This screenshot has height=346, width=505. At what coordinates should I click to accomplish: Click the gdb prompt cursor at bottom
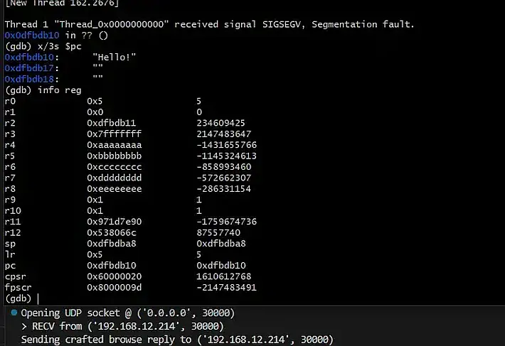[x=38, y=298]
